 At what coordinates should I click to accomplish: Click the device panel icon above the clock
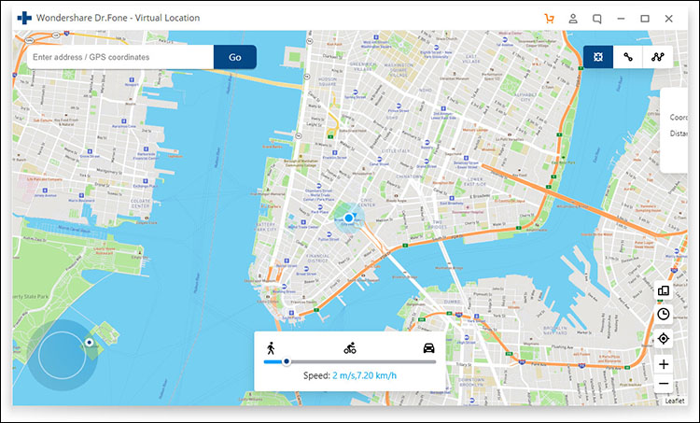(x=664, y=290)
